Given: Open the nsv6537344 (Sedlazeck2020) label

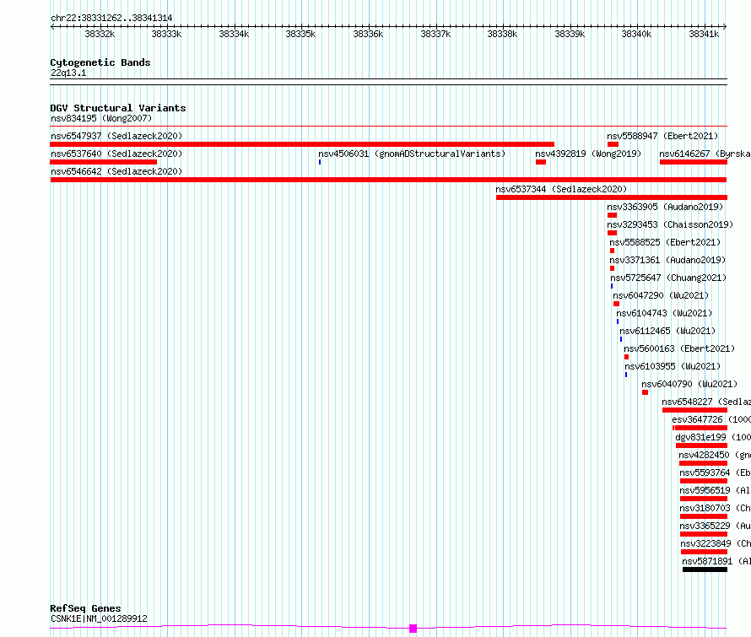Looking at the screenshot, I should [x=561, y=189].
